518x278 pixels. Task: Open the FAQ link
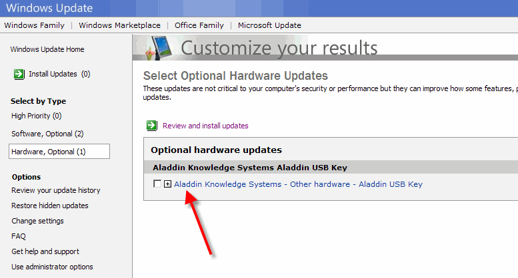pos(19,236)
